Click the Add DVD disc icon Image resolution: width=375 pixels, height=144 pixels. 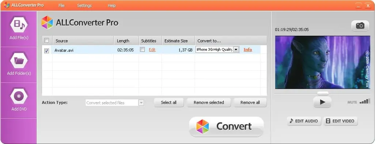point(19,96)
